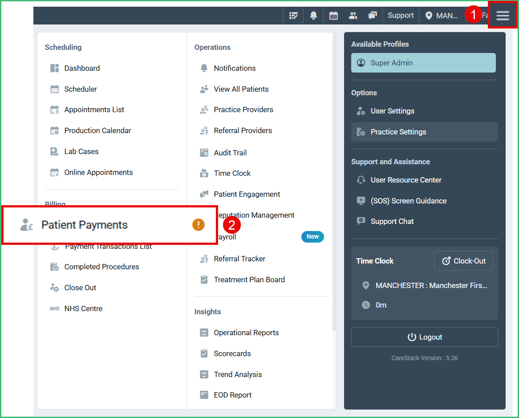Viewport: 519px width, 418px height.
Task: Click the patients group icon in top bar
Action: [x=353, y=16]
